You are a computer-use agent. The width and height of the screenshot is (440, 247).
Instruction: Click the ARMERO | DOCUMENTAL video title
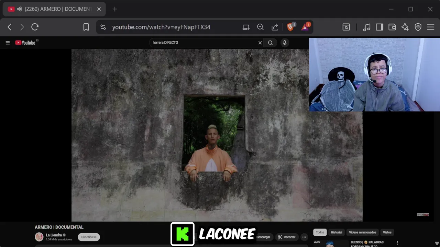59,227
